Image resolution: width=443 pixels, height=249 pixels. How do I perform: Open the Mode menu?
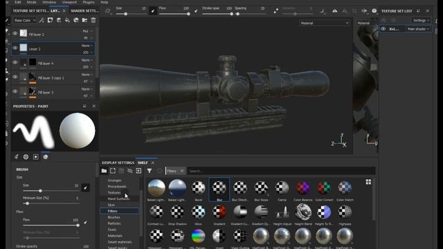tap(31, 2)
